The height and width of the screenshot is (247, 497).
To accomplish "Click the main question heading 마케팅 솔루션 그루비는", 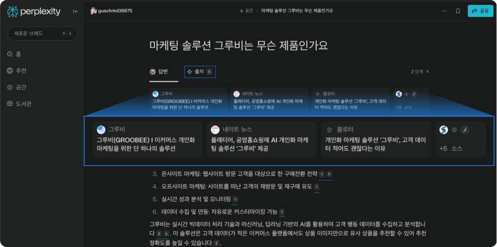I will (x=238, y=46).
